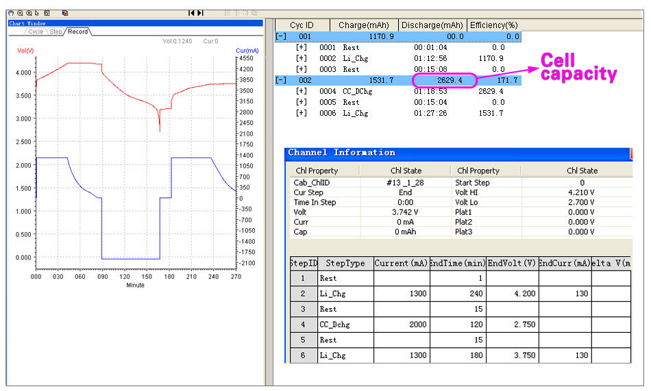
Task: Click the Efficiency(%) column header
Action: [493, 25]
